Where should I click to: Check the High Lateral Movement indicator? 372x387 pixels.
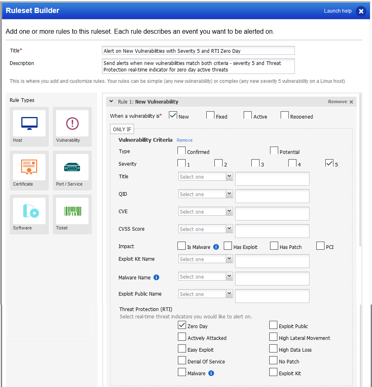(x=273, y=337)
